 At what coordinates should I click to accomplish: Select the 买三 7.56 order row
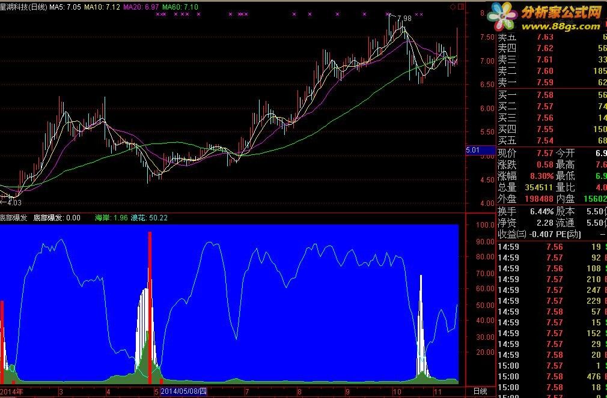[552, 118]
